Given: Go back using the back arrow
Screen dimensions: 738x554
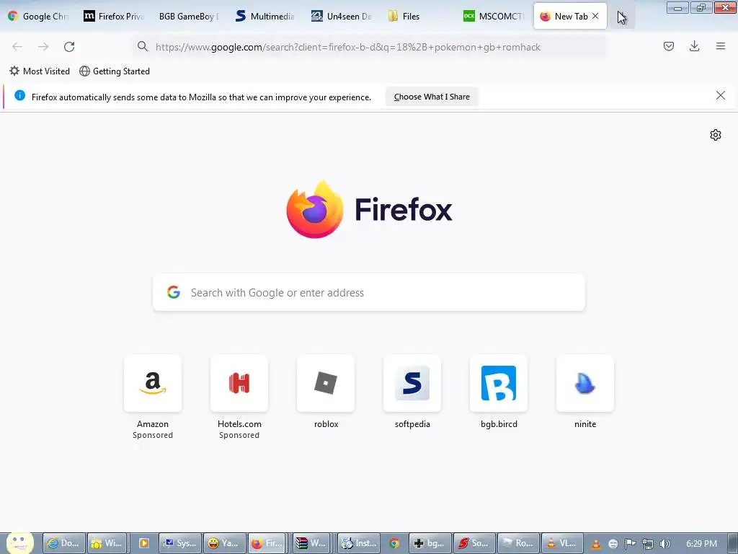Looking at the screenshot, I should 17,47.
